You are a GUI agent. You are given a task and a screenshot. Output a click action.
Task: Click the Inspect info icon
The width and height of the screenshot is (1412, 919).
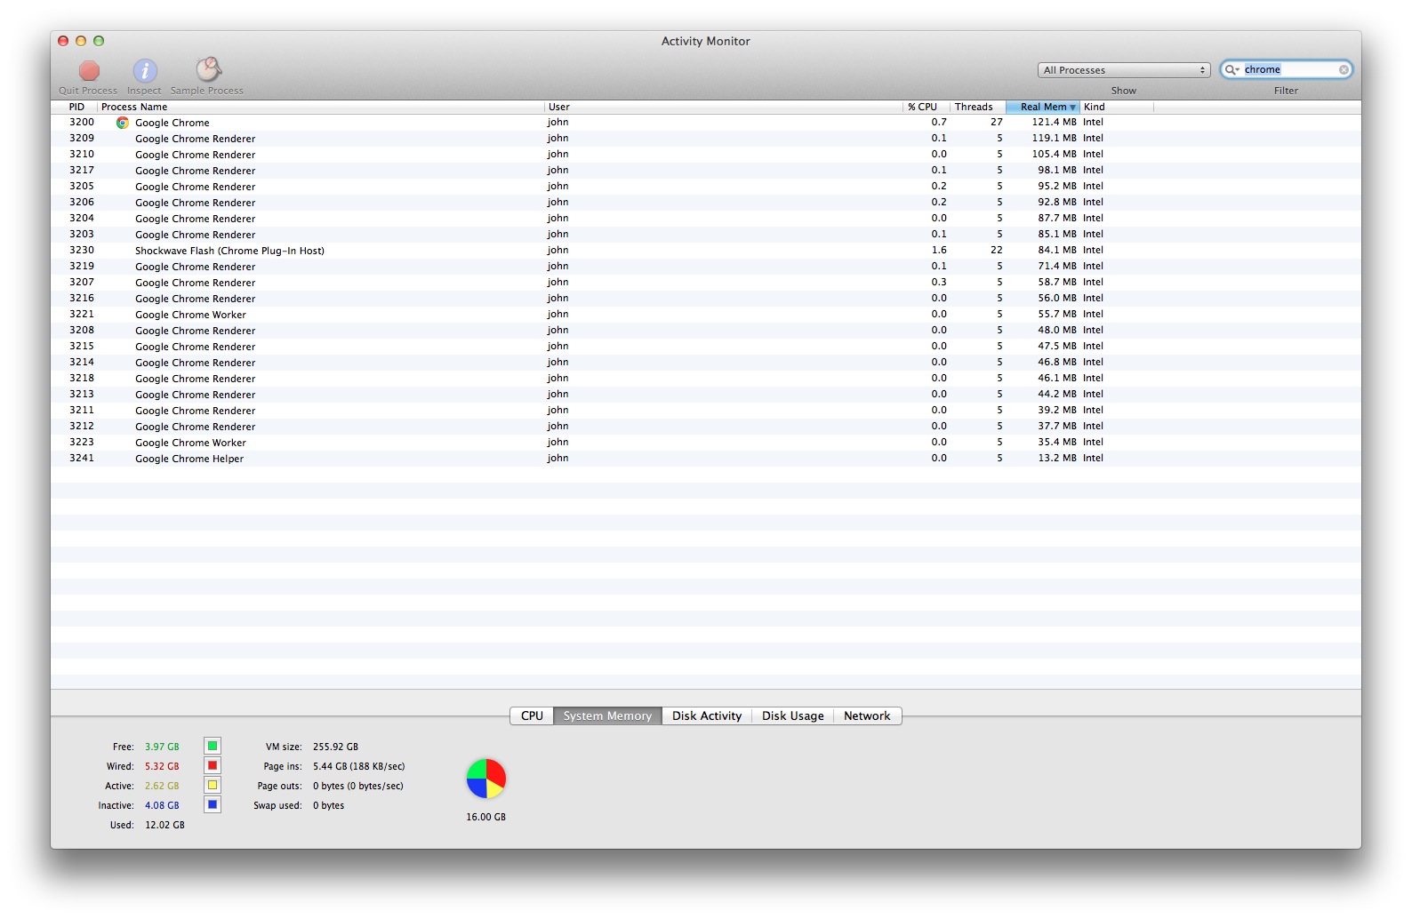[x=145, y=70]
